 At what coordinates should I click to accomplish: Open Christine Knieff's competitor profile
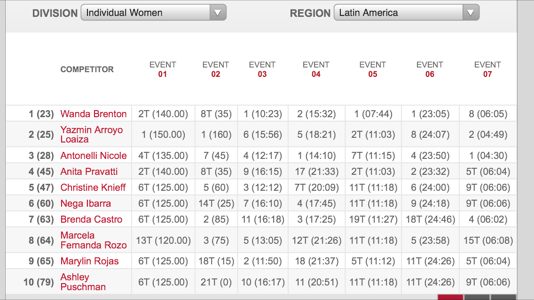coord(93,187)
